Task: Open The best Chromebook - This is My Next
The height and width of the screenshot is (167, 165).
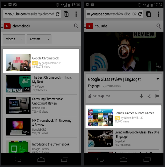Action: point(52,80)
